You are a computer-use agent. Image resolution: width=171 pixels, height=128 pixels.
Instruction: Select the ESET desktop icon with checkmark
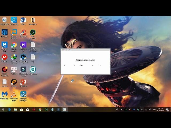coord(33,70)
